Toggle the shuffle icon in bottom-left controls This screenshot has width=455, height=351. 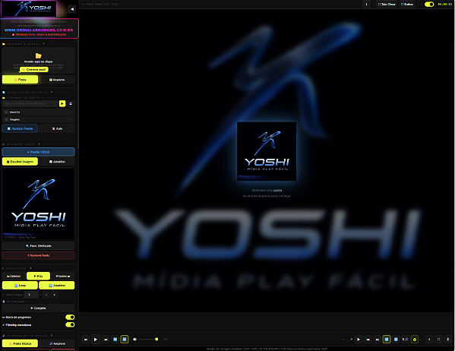[x=115, y=340]
